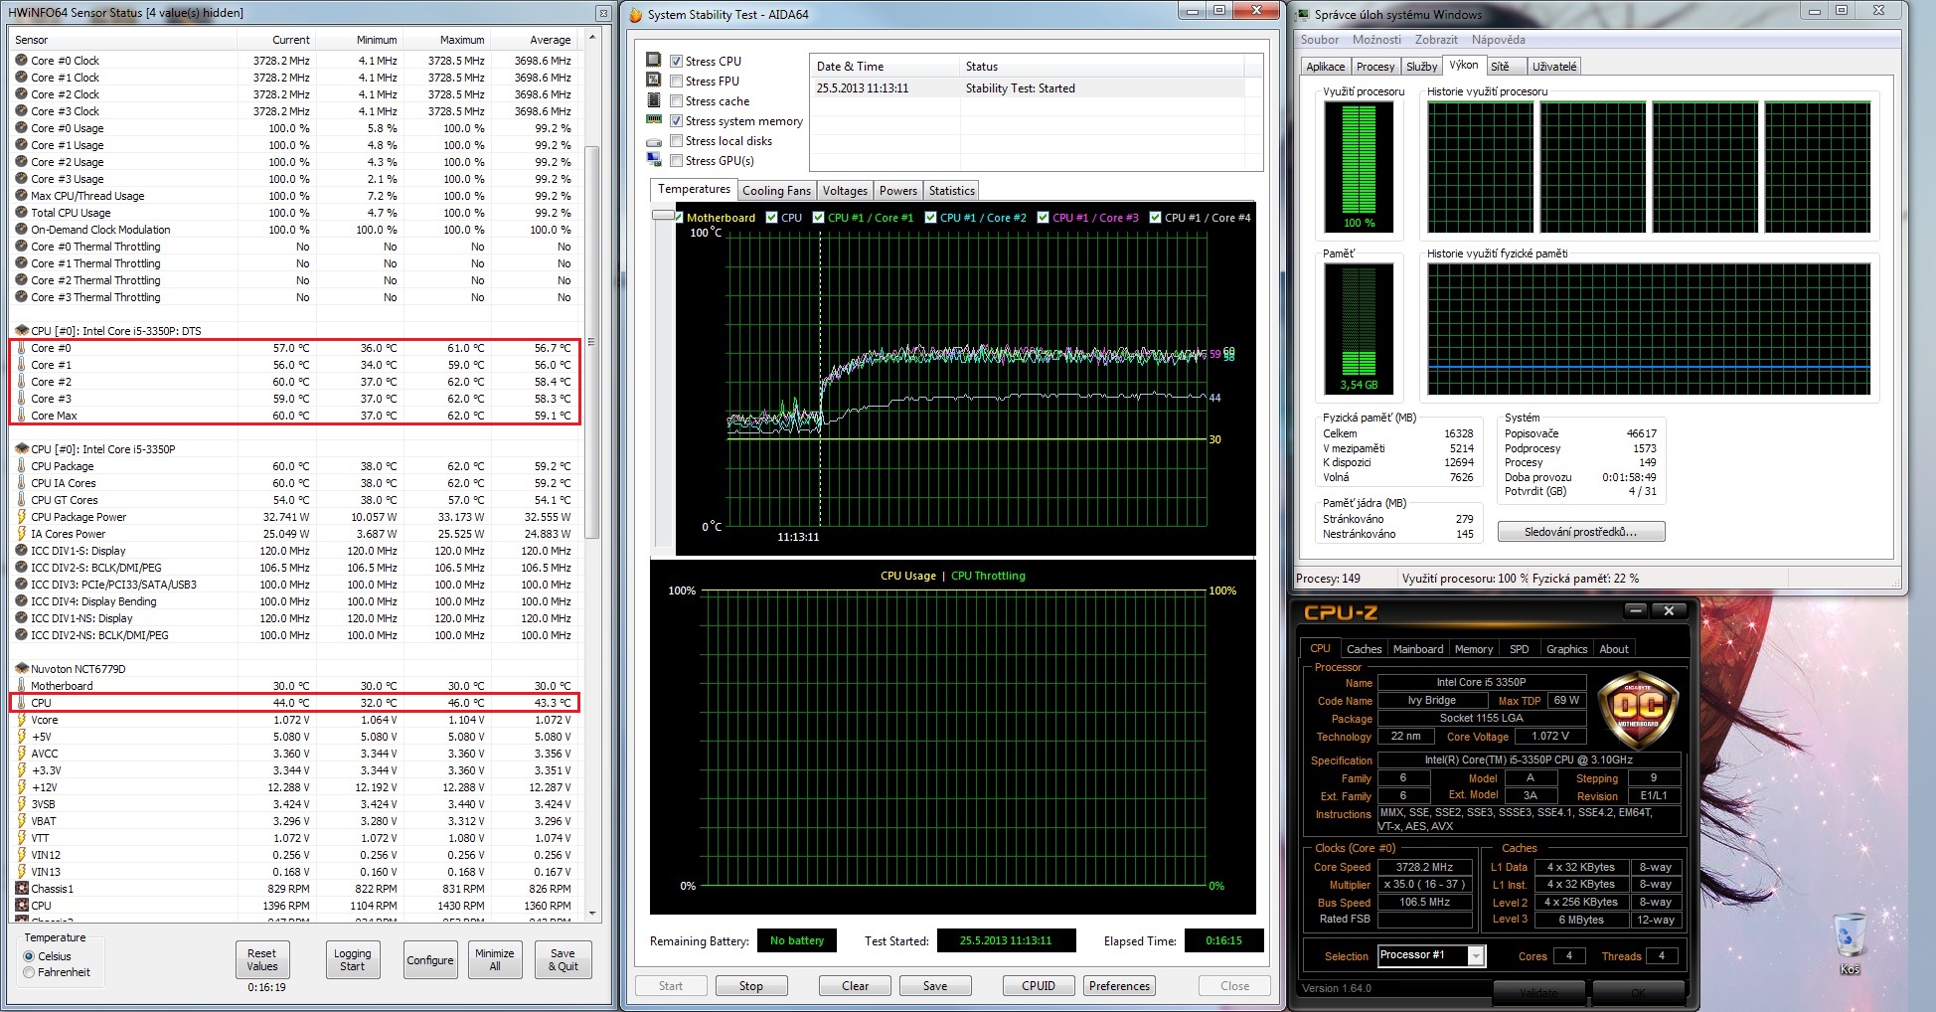Screen dimensions: 1936x1012
Task: Click the HWiNFO list scroll down arrow
Action: point(592,913)
